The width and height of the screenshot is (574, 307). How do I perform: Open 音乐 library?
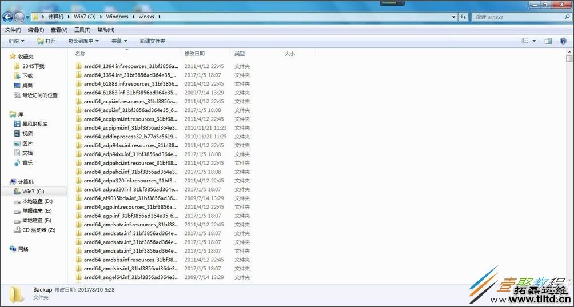pos(27,162)
